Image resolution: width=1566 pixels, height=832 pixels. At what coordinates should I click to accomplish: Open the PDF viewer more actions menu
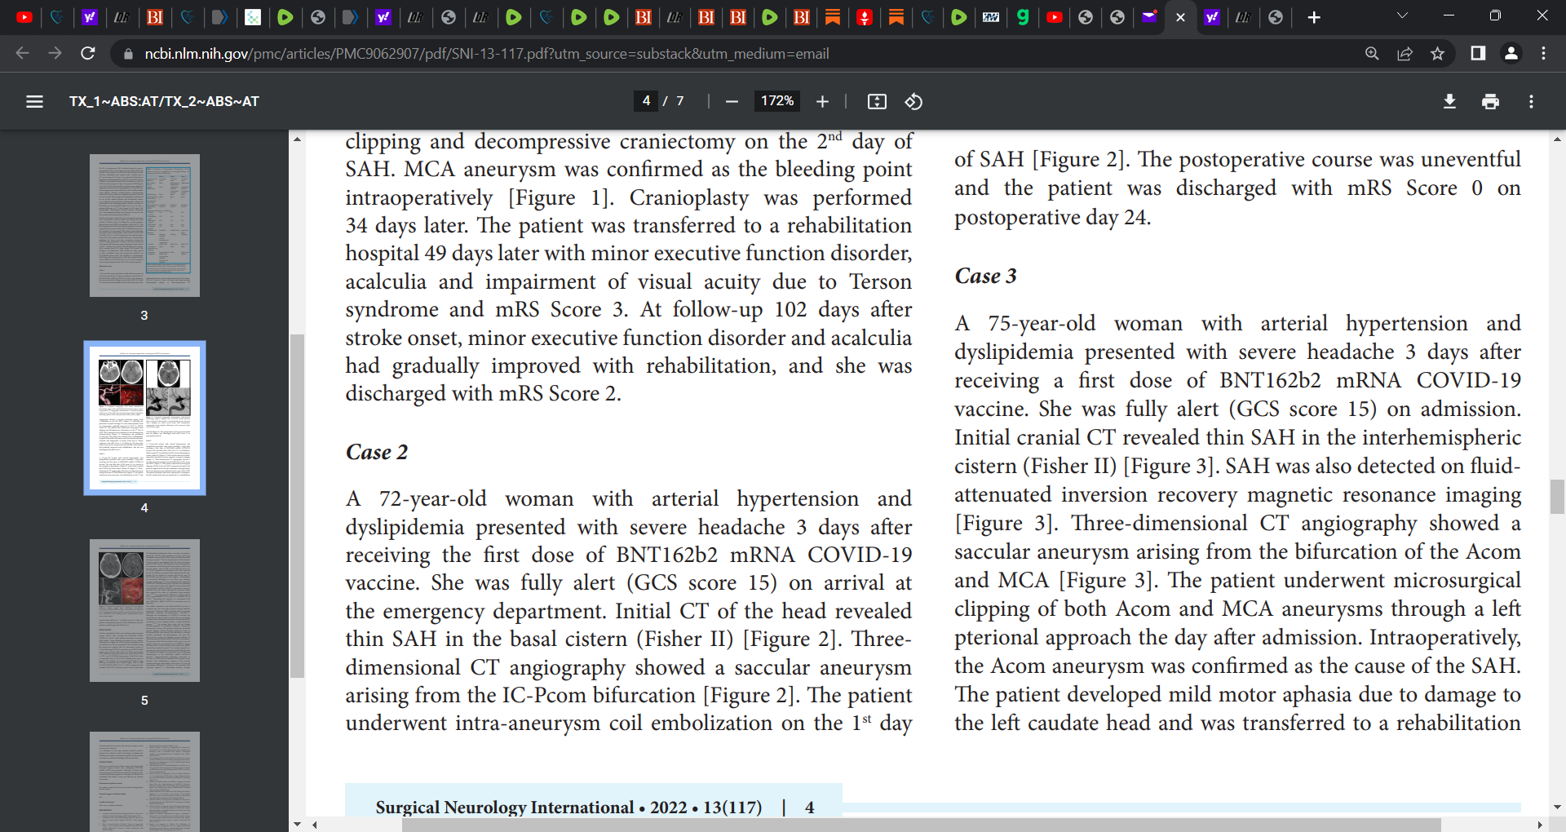(x=1531, y=101)
